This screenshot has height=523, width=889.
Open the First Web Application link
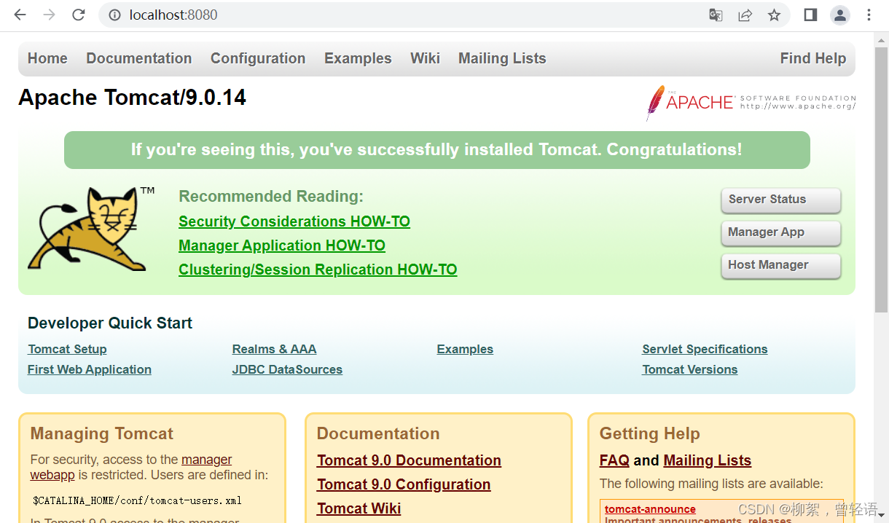coord(90,369)
